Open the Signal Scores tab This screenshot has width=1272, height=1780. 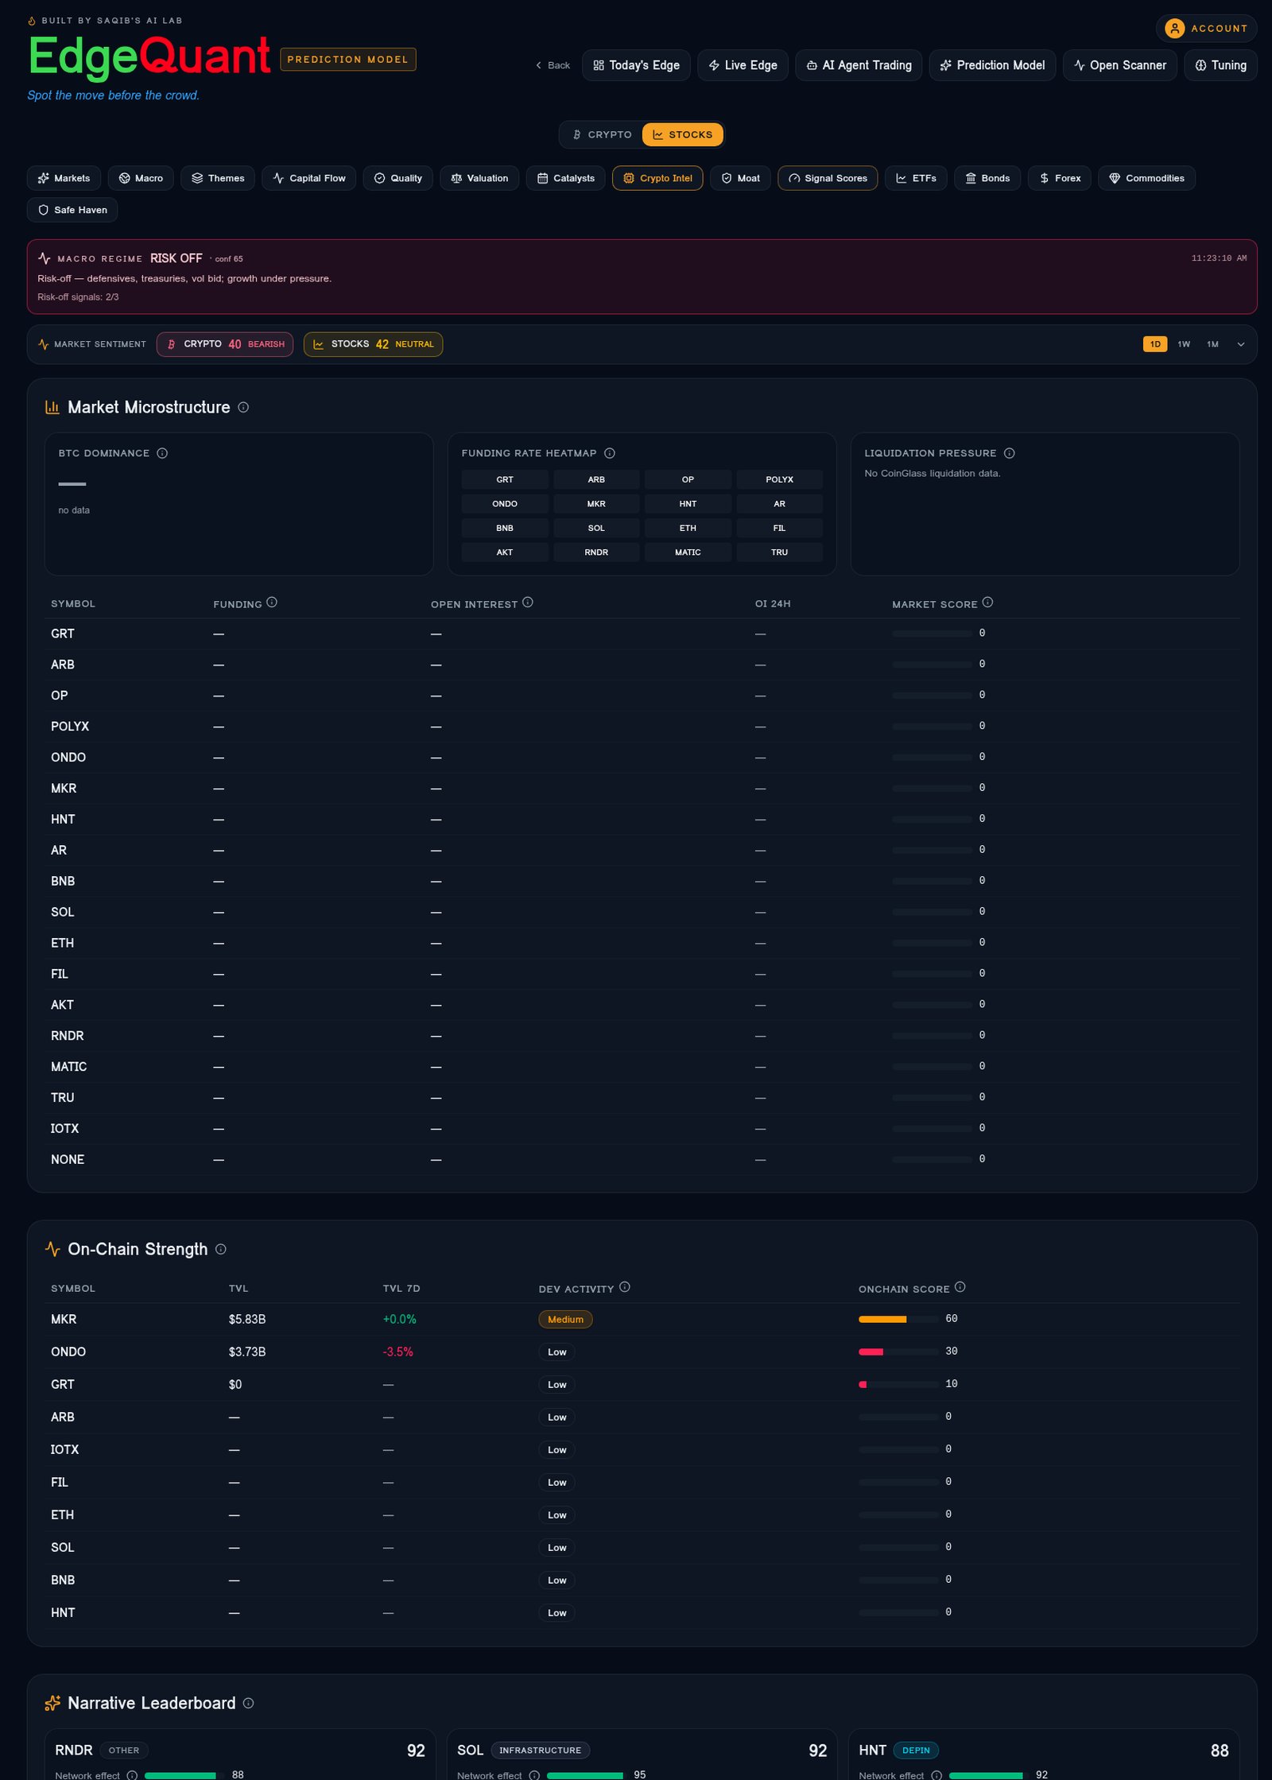[x=828, y=178]
